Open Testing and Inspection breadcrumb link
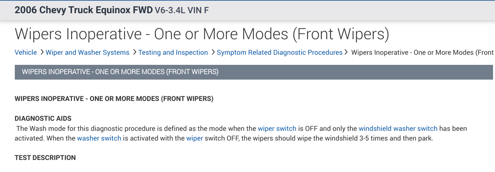The image size is (495, 172). (173, 52)
